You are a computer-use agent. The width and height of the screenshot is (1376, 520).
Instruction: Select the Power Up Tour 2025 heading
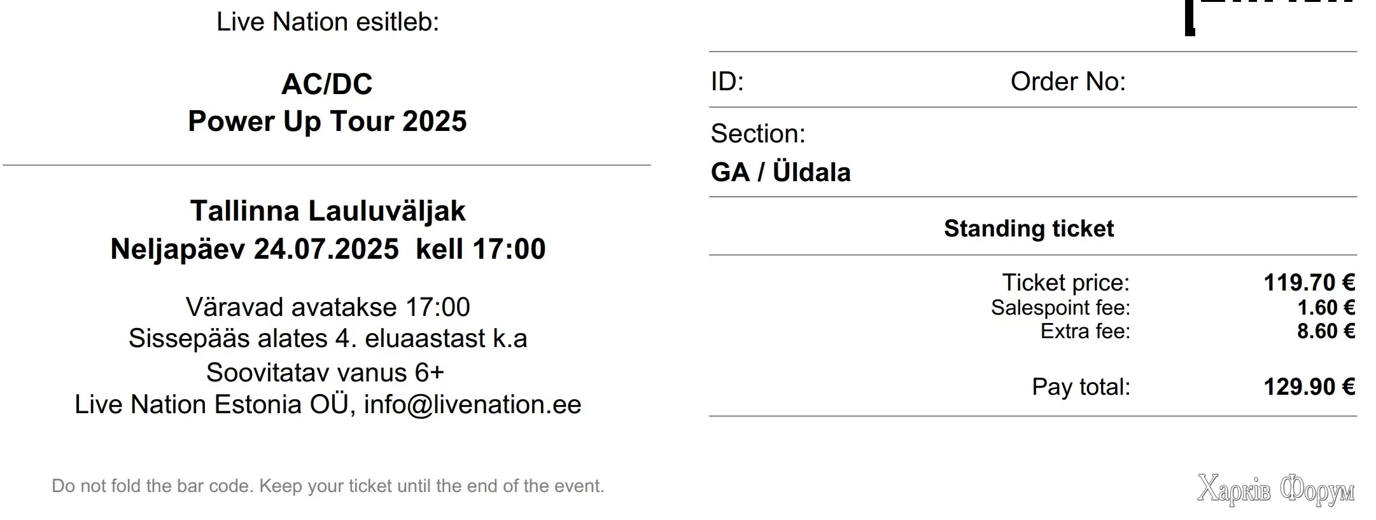pos(327,121)
